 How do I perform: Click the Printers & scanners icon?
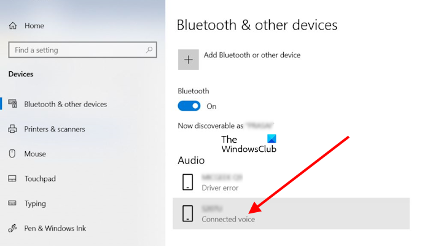coord(12,129)
